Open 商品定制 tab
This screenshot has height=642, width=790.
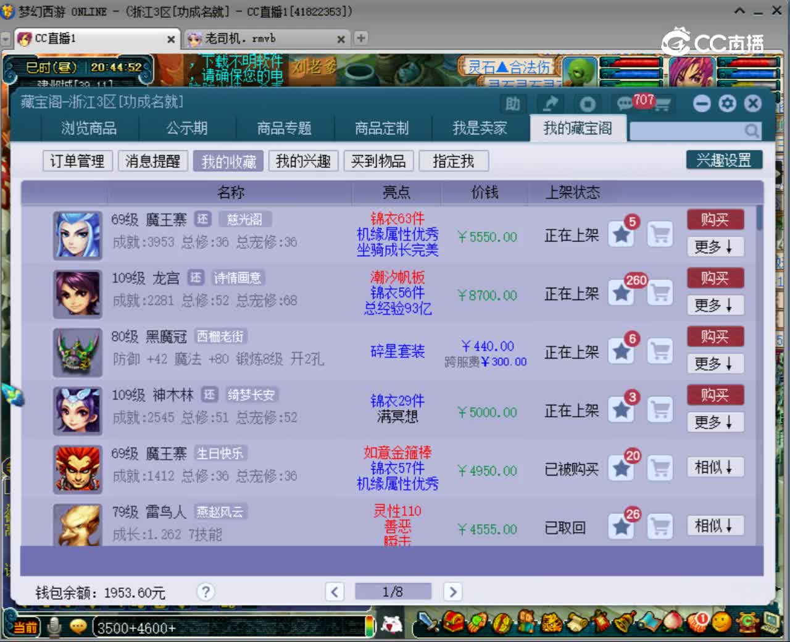(x=381, y=128)
